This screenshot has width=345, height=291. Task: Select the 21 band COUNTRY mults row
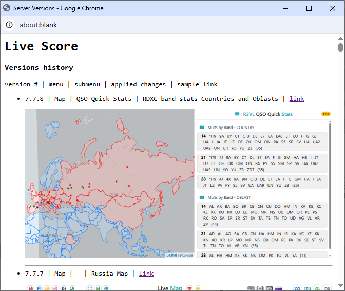[262, 163]
